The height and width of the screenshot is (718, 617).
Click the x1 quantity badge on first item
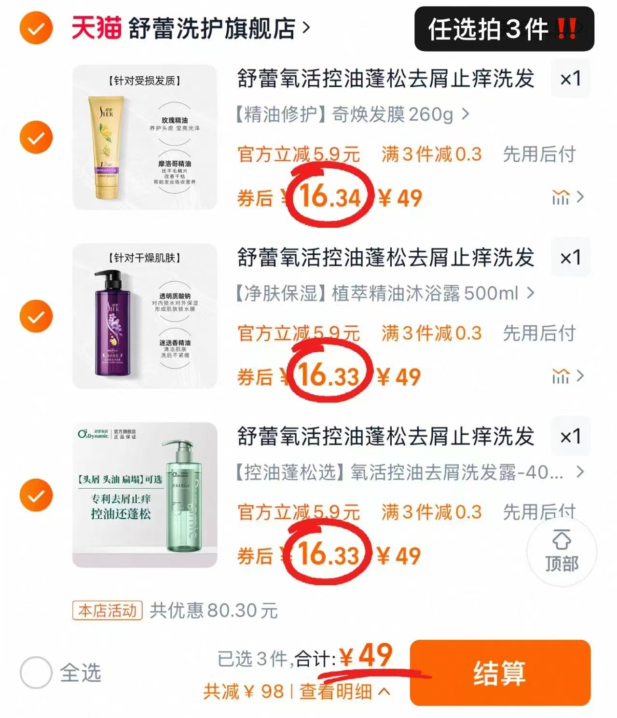(x=570, y=79)
